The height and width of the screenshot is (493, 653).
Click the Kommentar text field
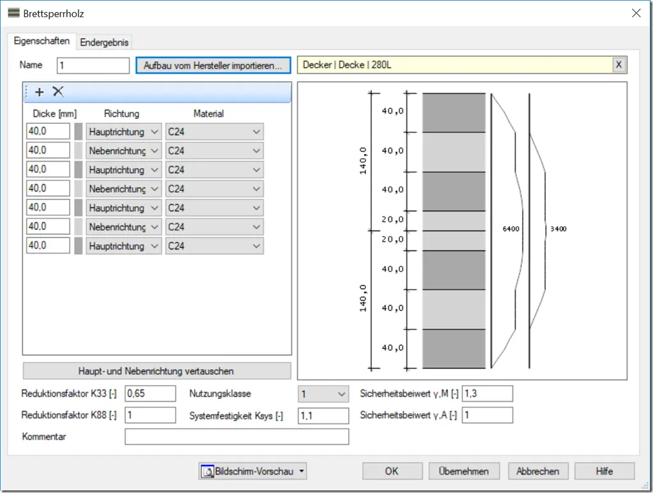click(x=237, y=437)
